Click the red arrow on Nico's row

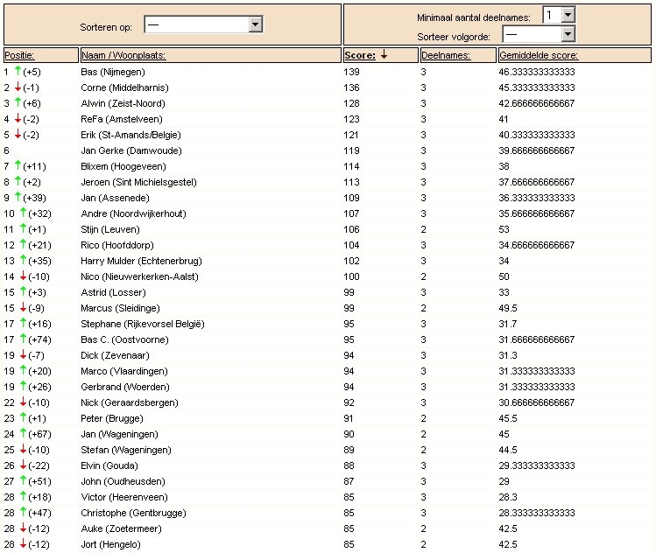click(x=24, y=276)
